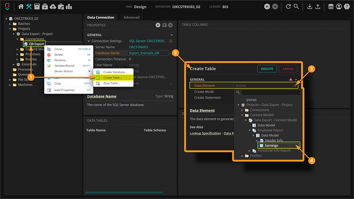Click the download icon in top bar

click(310, 6)
